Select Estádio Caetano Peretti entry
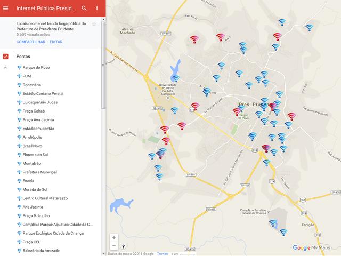 43,94
